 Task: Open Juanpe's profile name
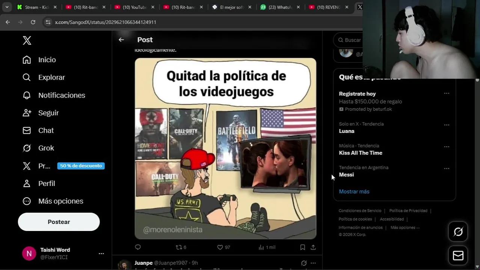pyautogui.click(x=143, y=263)
